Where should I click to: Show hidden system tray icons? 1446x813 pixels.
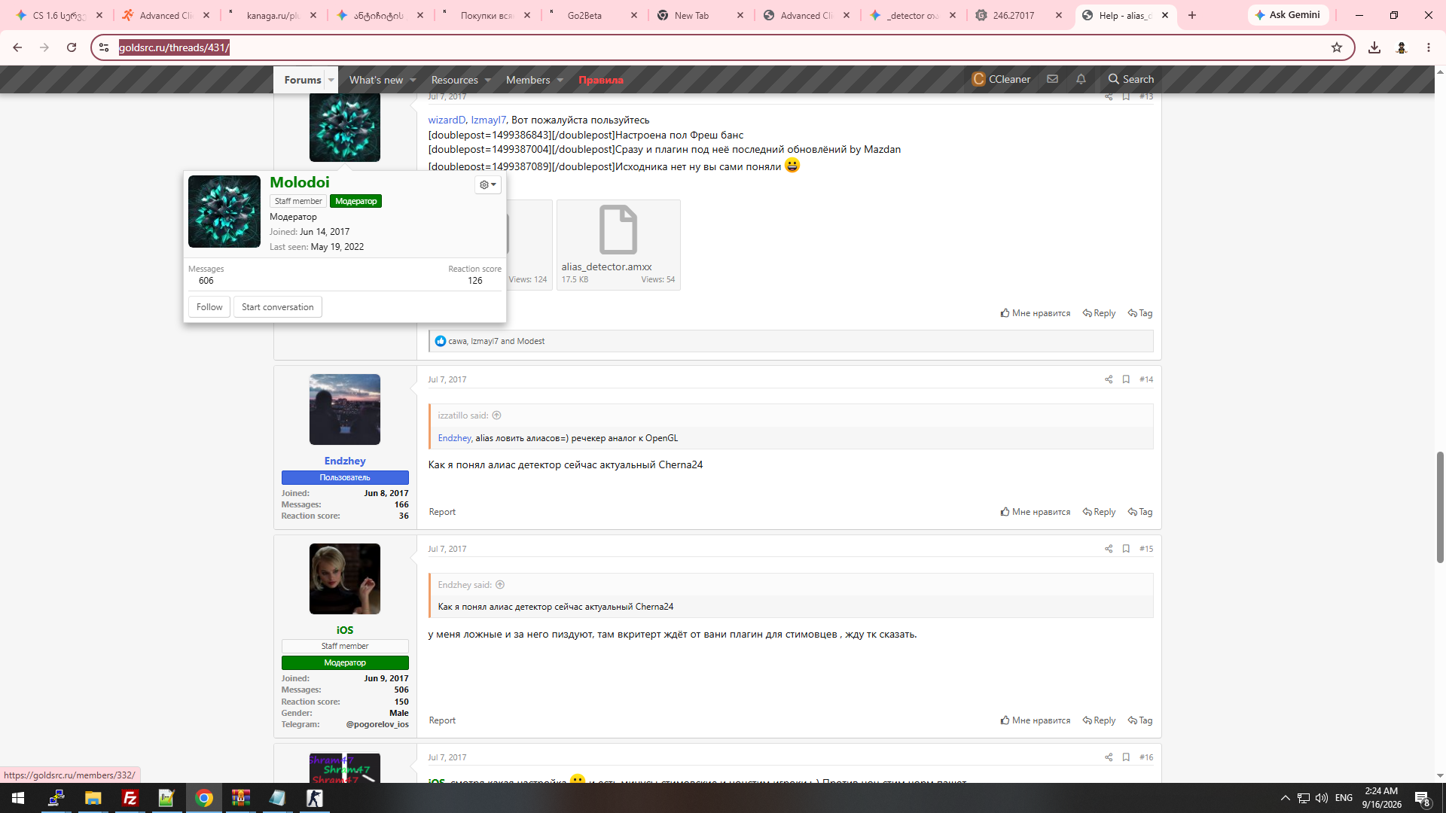pos(1286,798)
